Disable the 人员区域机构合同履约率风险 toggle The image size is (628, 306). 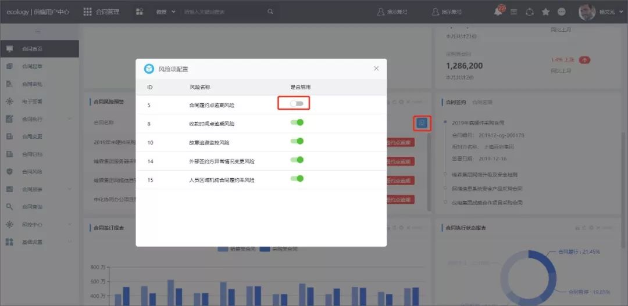pyautogui.click(x=297, y=178)
